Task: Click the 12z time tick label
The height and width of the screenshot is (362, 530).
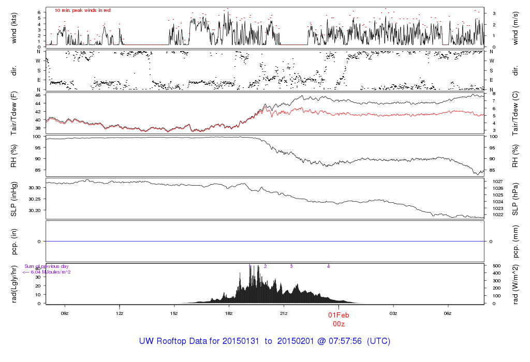Action: (x=120, y=314)
